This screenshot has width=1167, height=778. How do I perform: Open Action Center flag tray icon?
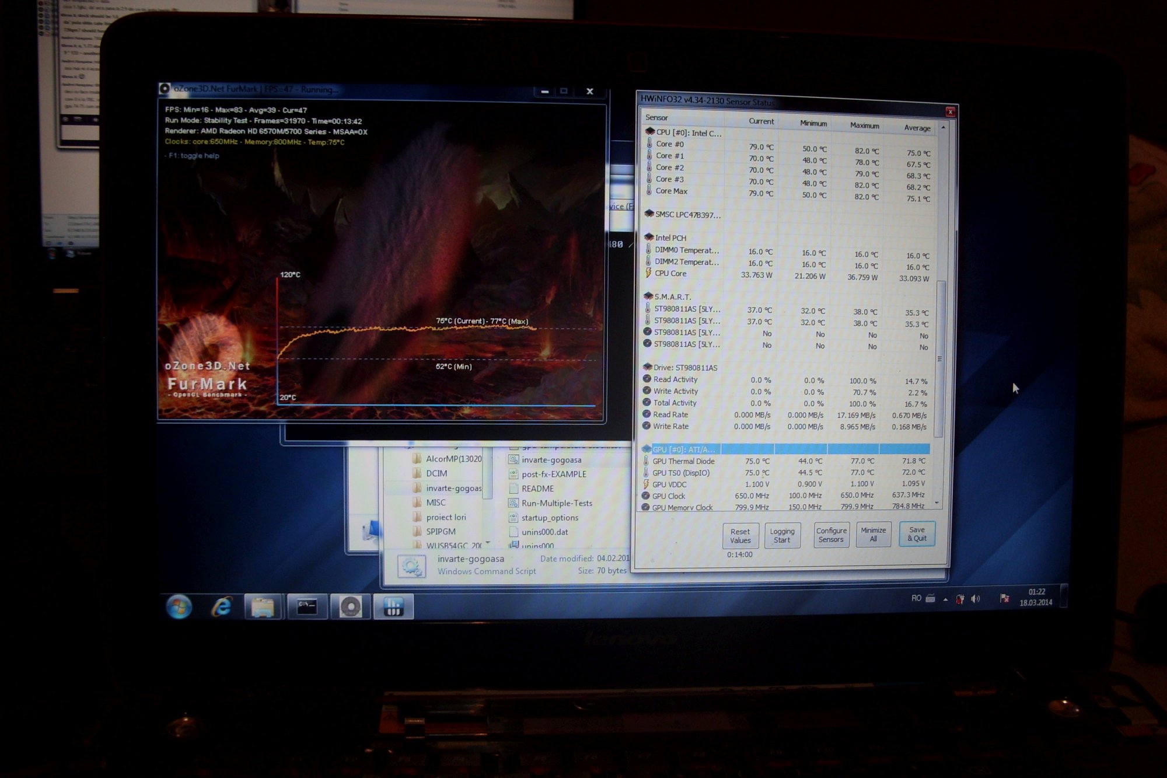(x=1004, y=598)
